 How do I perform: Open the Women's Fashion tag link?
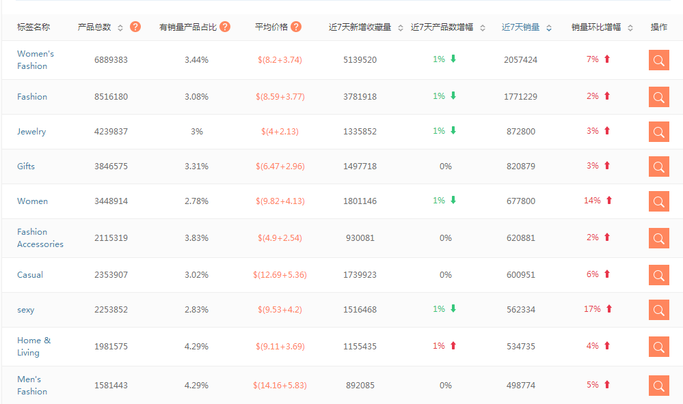point(36,60)
